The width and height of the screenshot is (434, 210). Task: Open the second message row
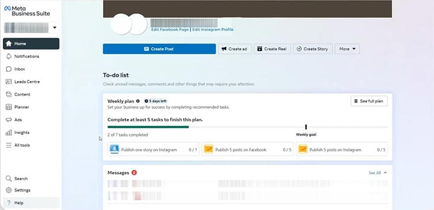coord(247,196)
